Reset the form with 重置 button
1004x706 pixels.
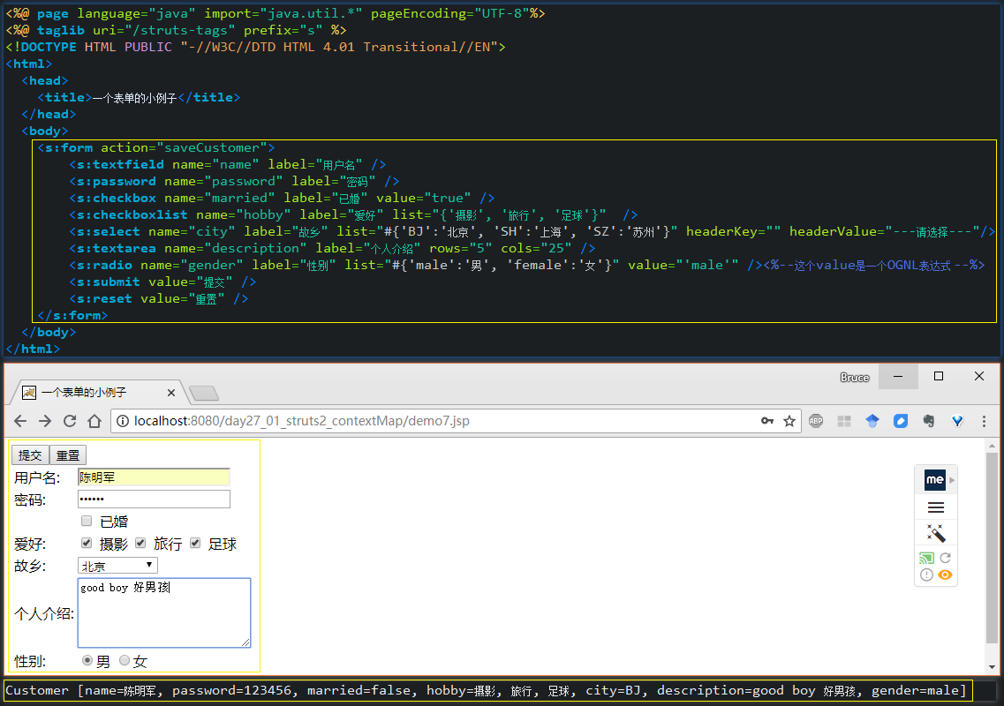pyautogui.click(x=68, y=455)
